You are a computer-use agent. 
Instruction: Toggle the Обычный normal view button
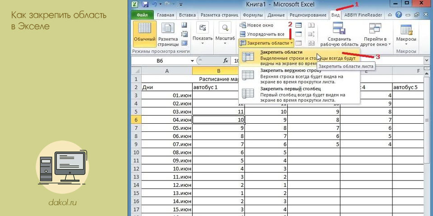coord(145,35)
